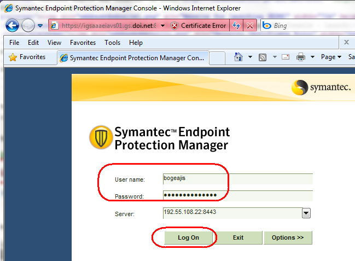Expand Options >> button
355x261 pixels.
pos(288,237)
